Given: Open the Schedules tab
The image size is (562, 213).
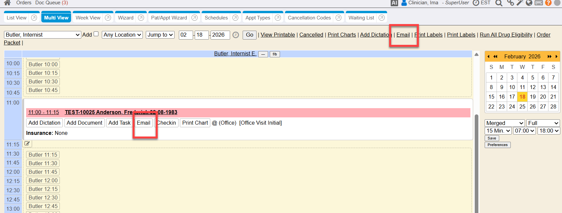Looking at the screenshot, I should (216, 18).
